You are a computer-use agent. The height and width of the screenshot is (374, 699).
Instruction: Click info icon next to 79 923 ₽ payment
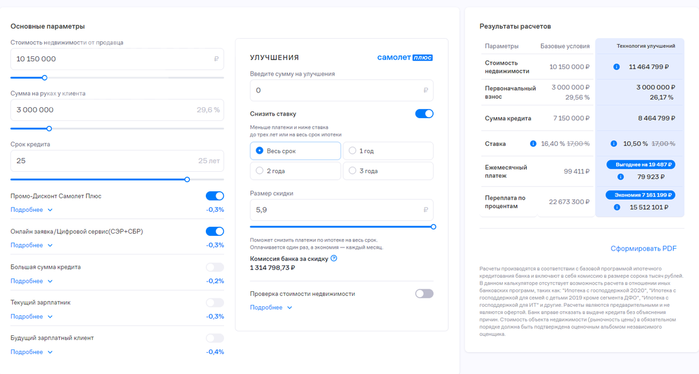621,176
